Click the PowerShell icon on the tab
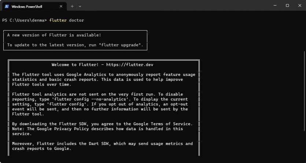Image resolution: width=306 pixels, height=163 pixels. click(7, 7)
